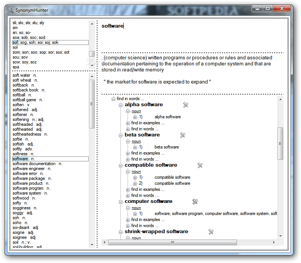Minimize the SynonymHunter window

coord(257,8)
